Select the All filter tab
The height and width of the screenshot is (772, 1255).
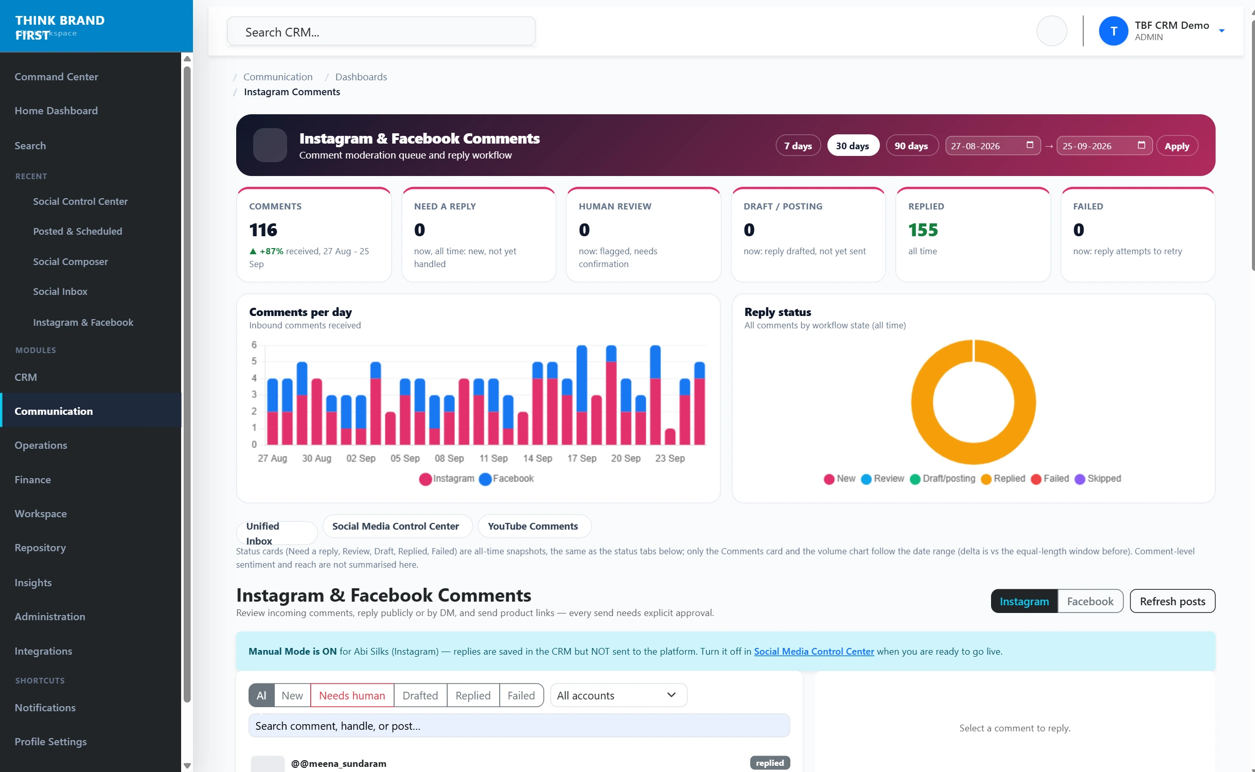tap(261, 695)
